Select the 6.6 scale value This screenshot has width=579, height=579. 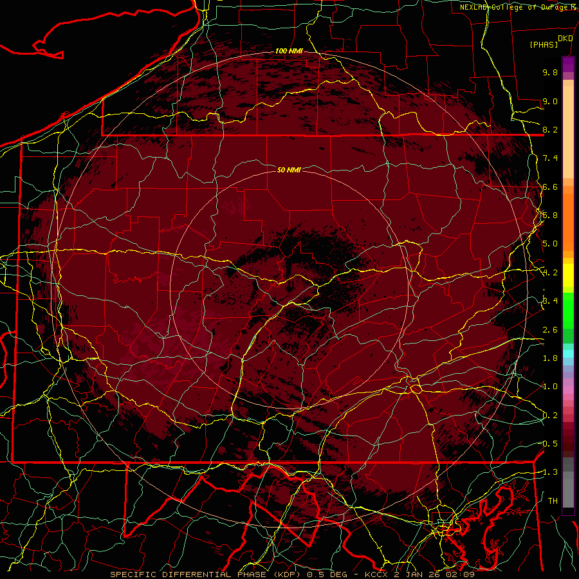pyautogui.click(x=550, y=187)
